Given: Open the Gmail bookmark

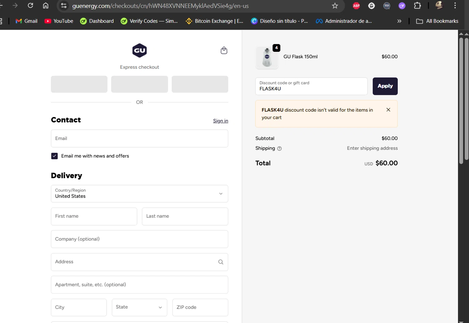Looking at the screenshot, I should (27, 21).
